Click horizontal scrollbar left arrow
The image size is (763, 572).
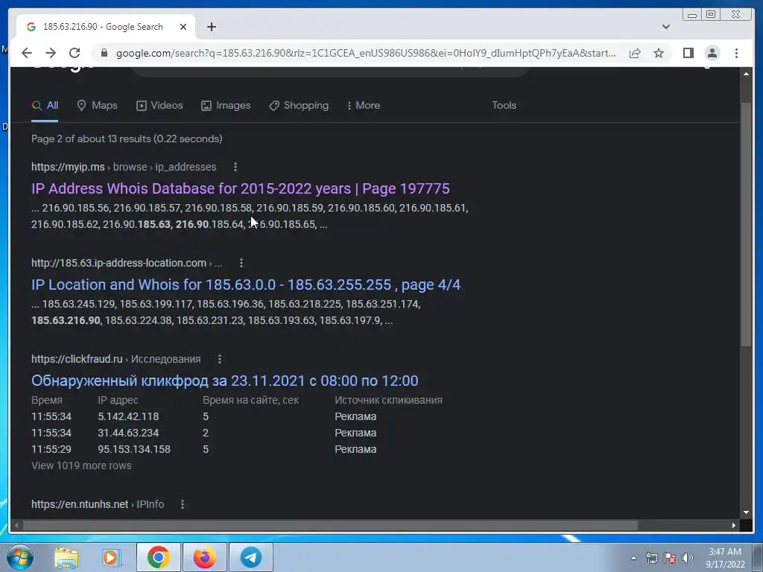click(x=16, y=525)
